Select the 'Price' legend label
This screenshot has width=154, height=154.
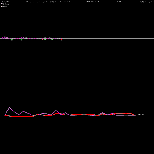[5, 7]
